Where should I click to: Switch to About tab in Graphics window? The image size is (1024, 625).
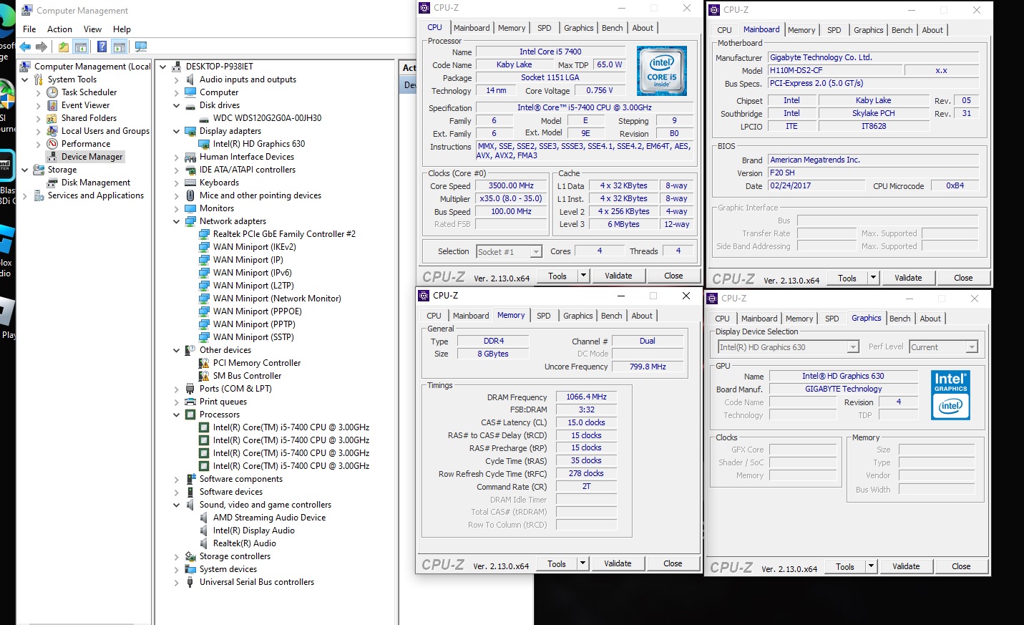[930, 319]
